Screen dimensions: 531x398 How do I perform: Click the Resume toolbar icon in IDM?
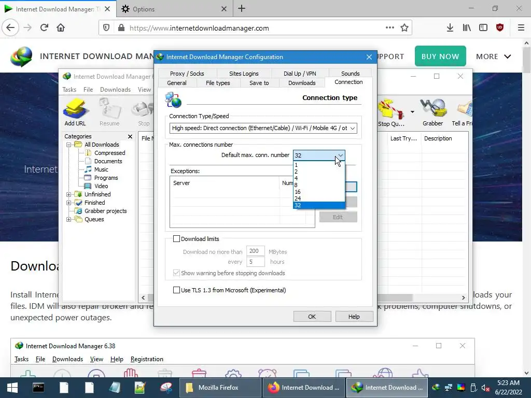[x=109, y=112]
